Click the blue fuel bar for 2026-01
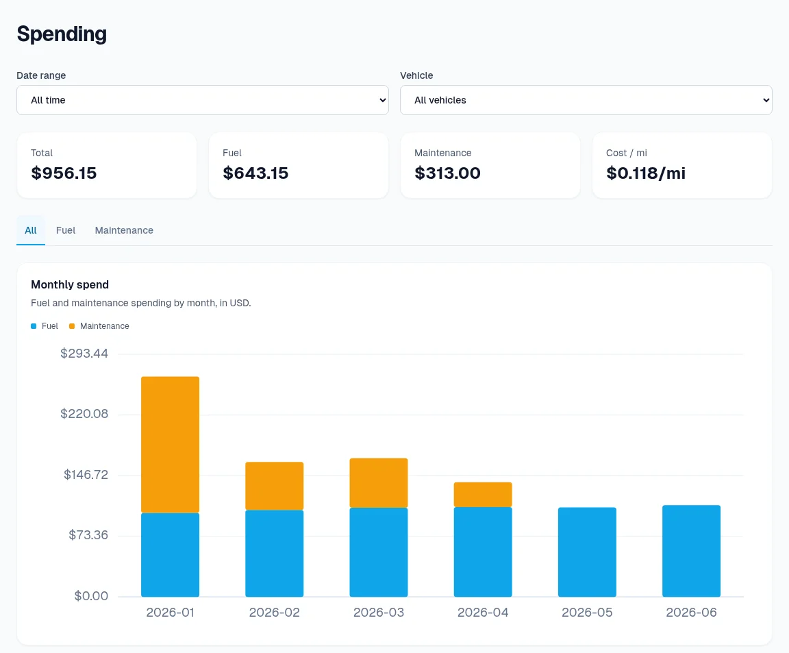 [170, 555]
